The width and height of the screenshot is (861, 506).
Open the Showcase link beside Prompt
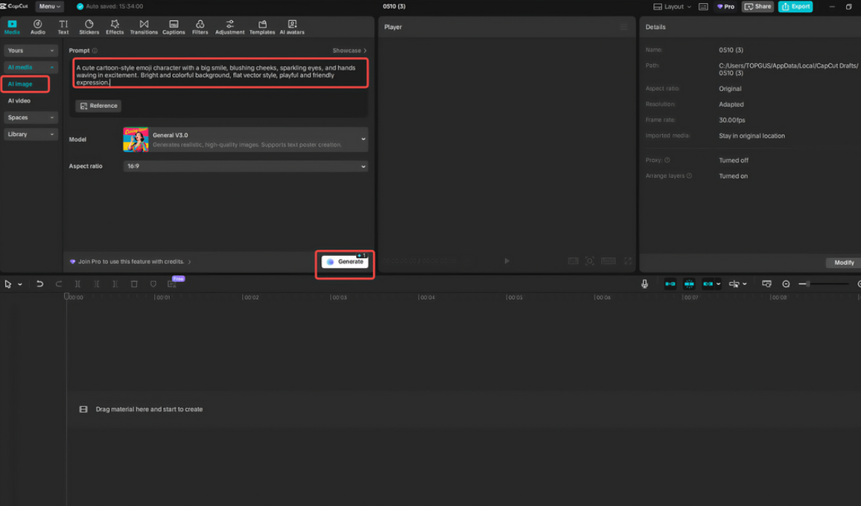tap(348, 50)
